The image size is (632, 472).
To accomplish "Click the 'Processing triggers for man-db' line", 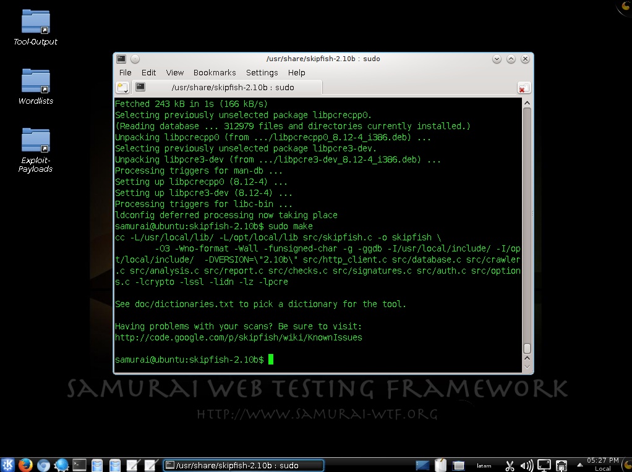I will click(199, 171).
